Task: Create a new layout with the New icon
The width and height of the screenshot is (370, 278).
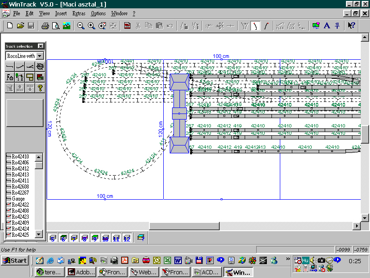Action: coord(10,25)
